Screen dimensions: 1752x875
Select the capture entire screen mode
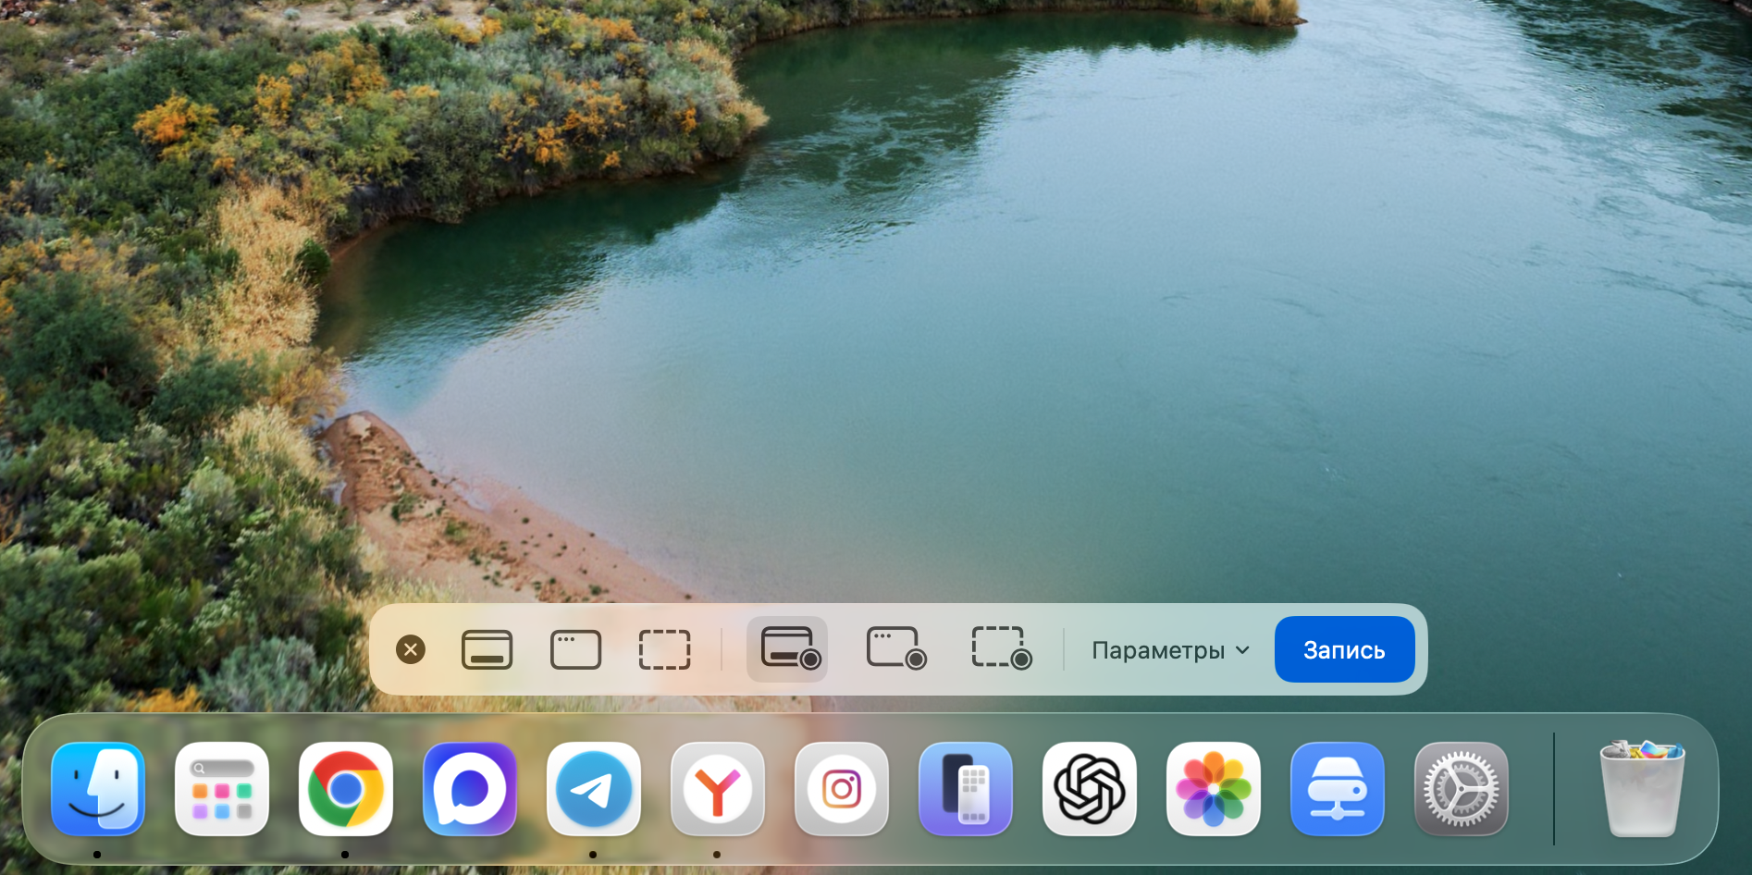coord(487,649)
